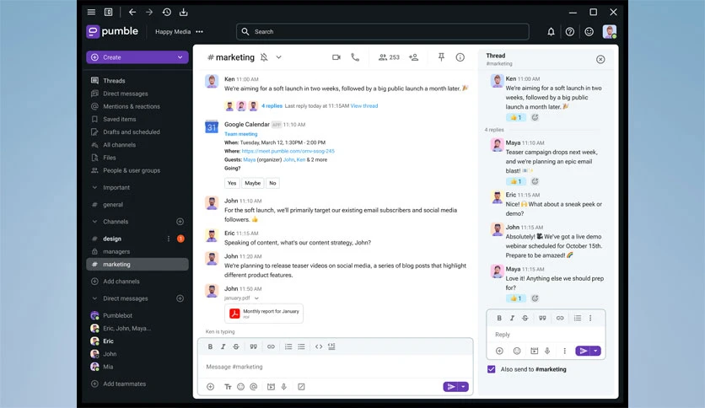Image resolution: width=705 pixels, height=408 pixels.
Task: Toggle bold in the main message editor
Action: tap(210, 346)
